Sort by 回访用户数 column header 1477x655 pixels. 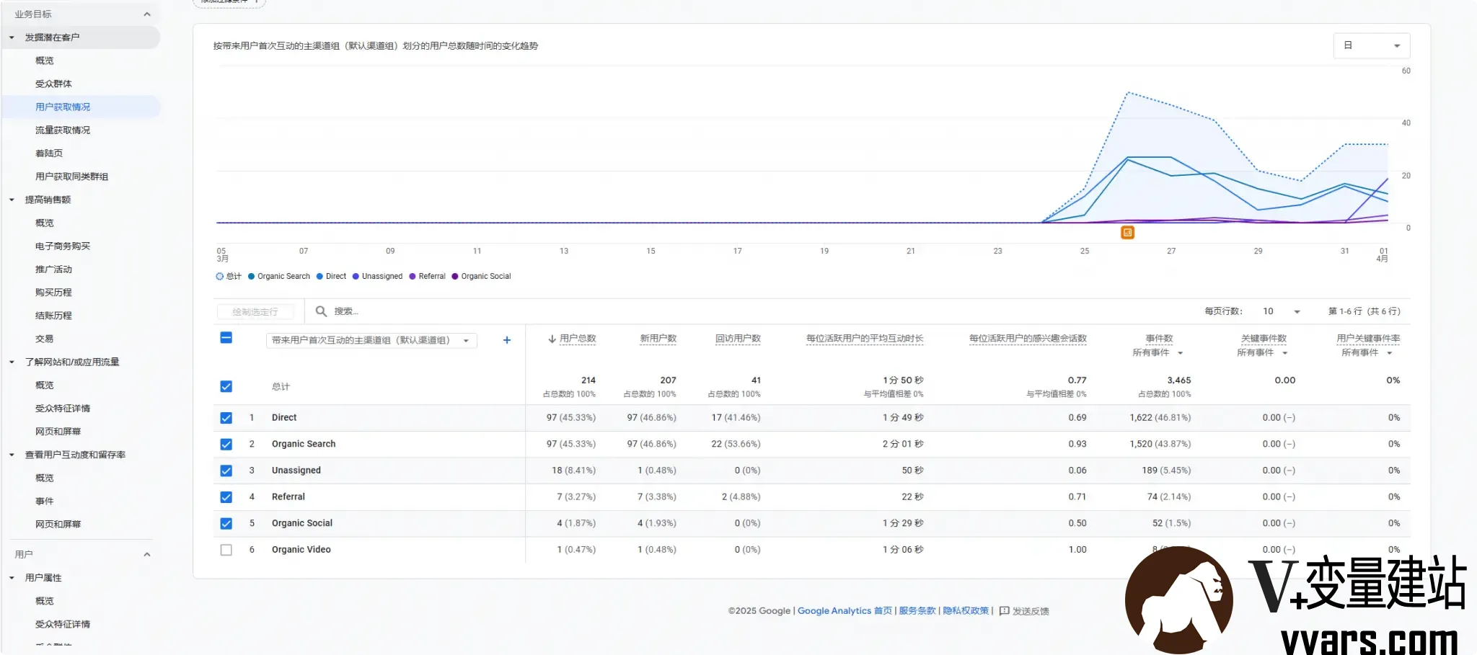pos(738,339)
